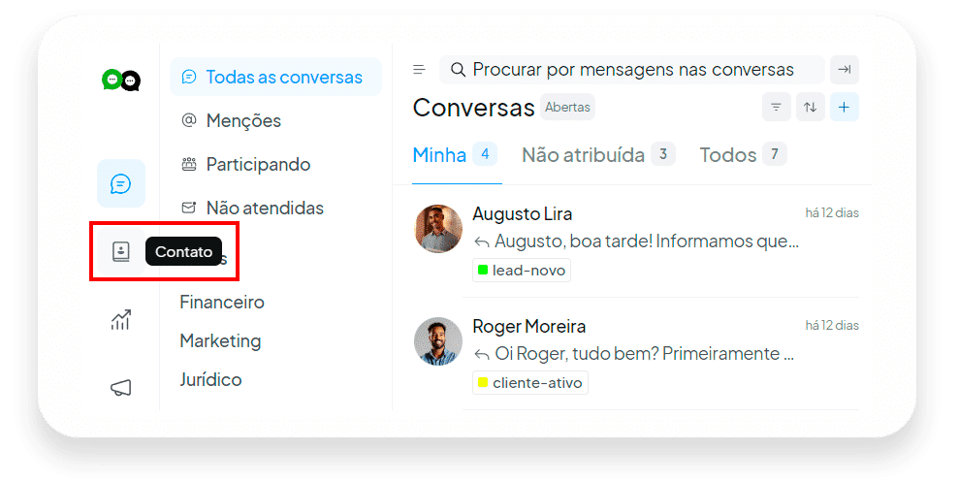Open Augusto Lira's conversation avatar
The height and width of the screenshot is (482, 959).
pyautogui.click(x=438, y=229)
